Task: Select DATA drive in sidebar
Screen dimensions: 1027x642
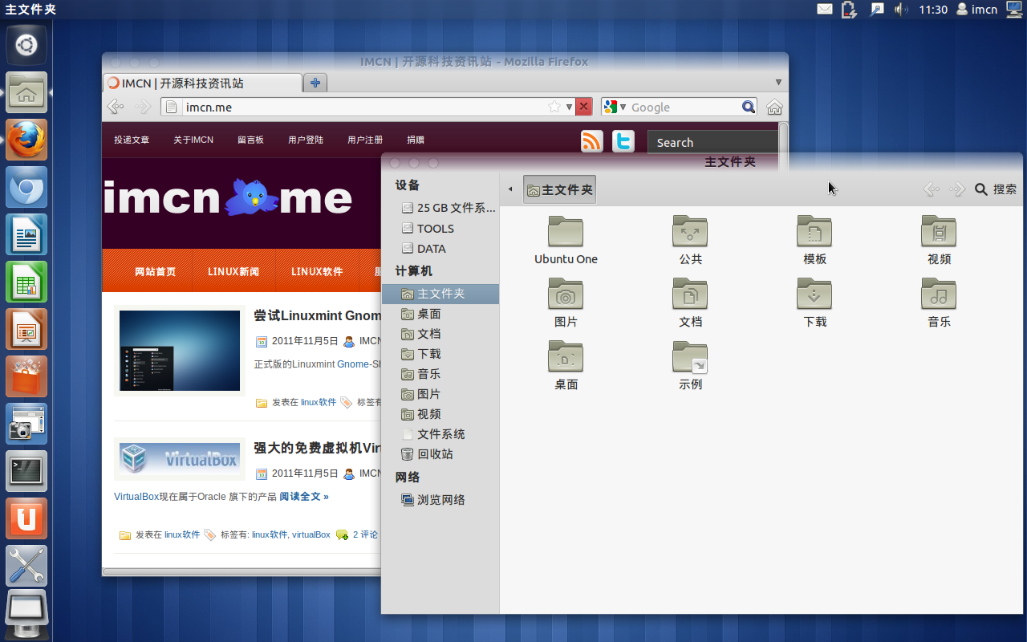Action: click(440, 249)
